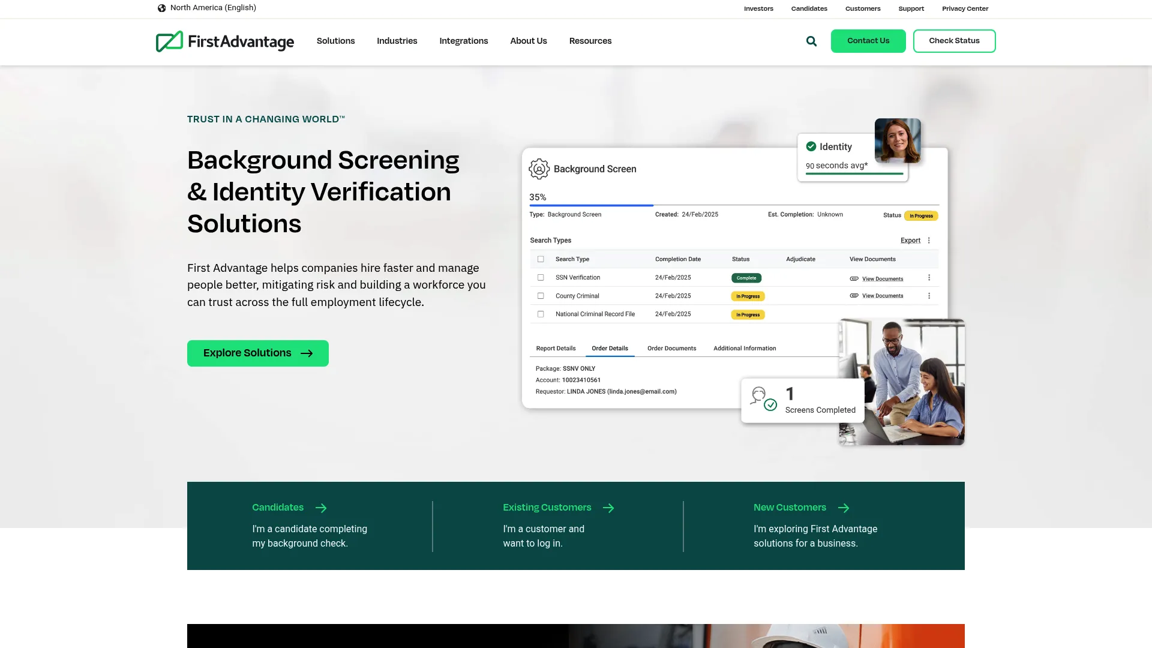This screenshot has height=648, width=1152.
Task: Click the woman's portrait thumbnail
Action: pos(897,141)
